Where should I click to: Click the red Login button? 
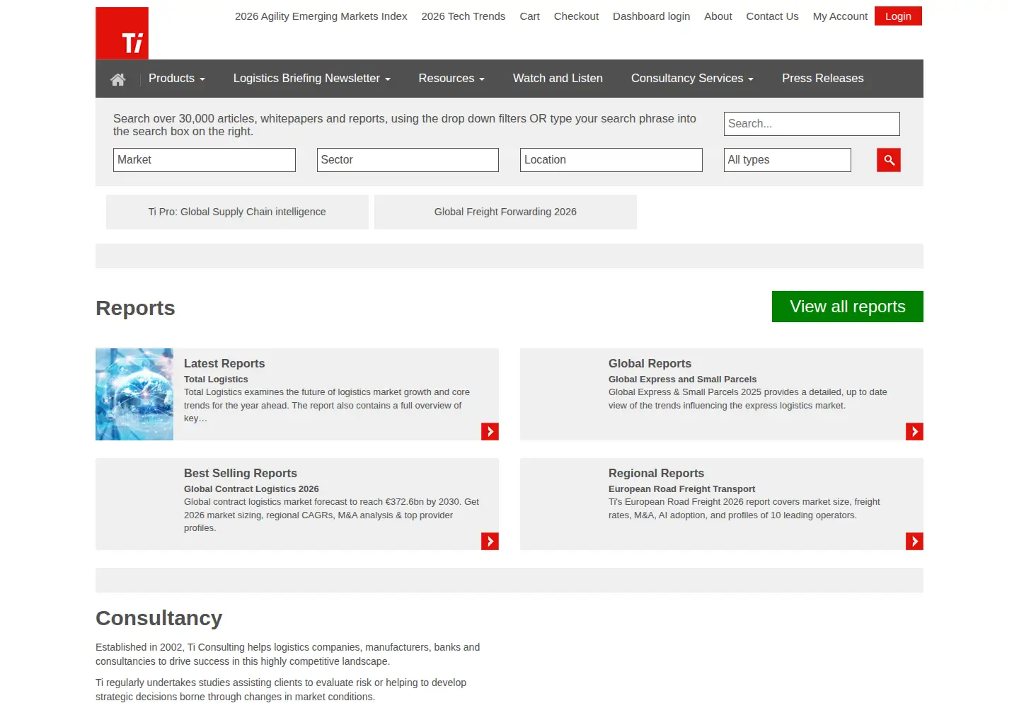point(898,16)
